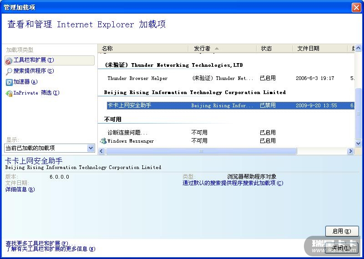Image resolution: width=364 pixels, height=259 pixels.
Task: Open 查找更多工具栏和扩展 link
Action: 40,244
